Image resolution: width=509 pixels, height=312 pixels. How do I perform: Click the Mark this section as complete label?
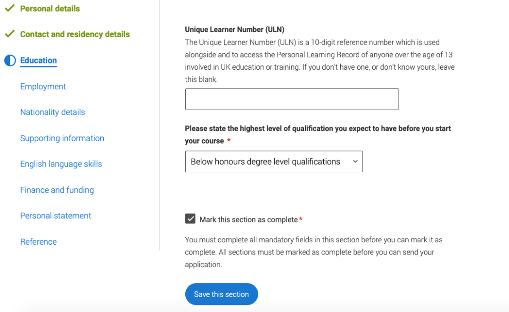[x=249, y=220]
